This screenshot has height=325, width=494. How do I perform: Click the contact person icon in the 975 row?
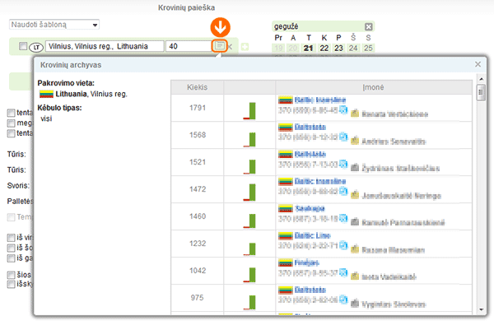(x=355, y=304)
